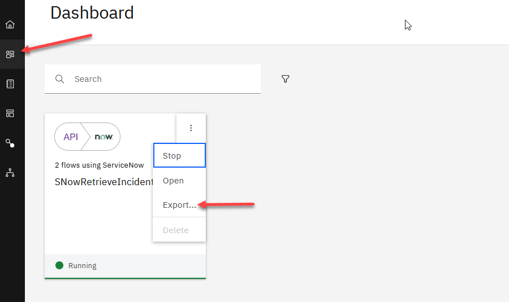Screen dimensions: 509x302
Task: Open the SNowRetrieveIncident flow title
Action: pyautogui.click(x=103, y=182)
